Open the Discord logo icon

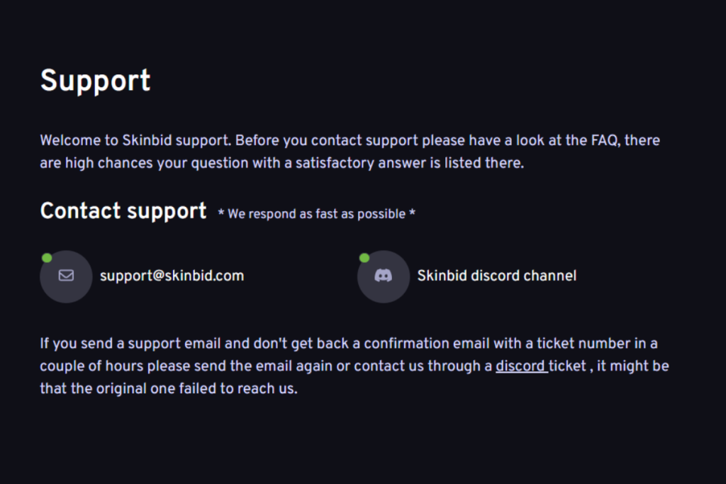tap(384, 276)
